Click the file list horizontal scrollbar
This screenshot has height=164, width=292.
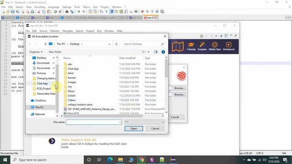tap(103, 116)
